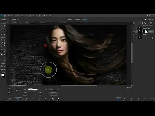Click Rückgängig undo in bottom bar
Viewport: 155px width, 116px height.
(x=26, y=100)
